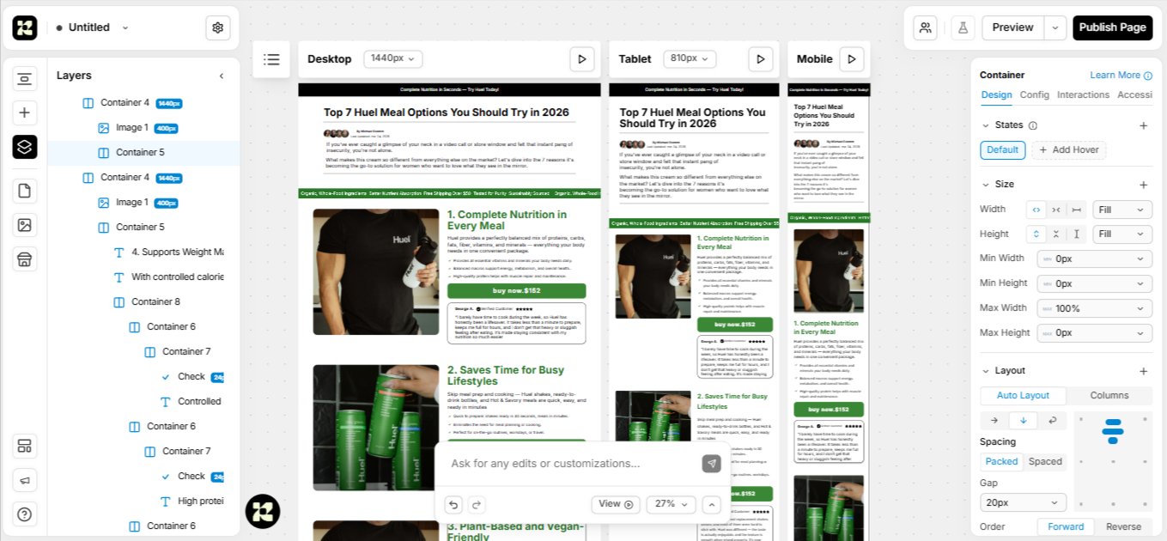The image size is (1167, 541).
Task: Click the floating black logo on the canvas
Action: click(263, 511)
